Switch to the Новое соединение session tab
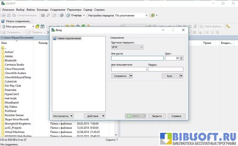Image resolution: width=238 pixels, height=146 pixels. point(16,21)
